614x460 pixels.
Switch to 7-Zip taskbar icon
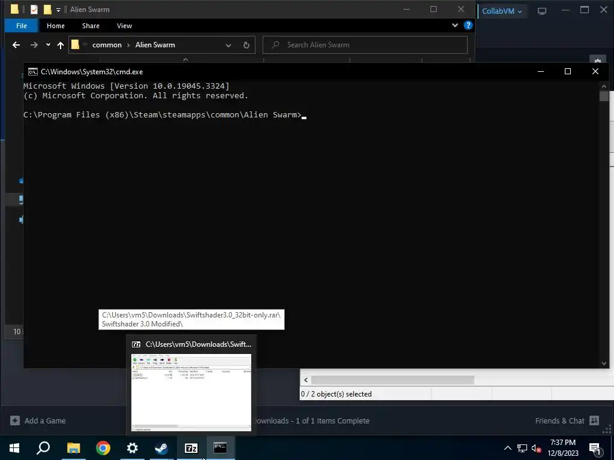191,448
